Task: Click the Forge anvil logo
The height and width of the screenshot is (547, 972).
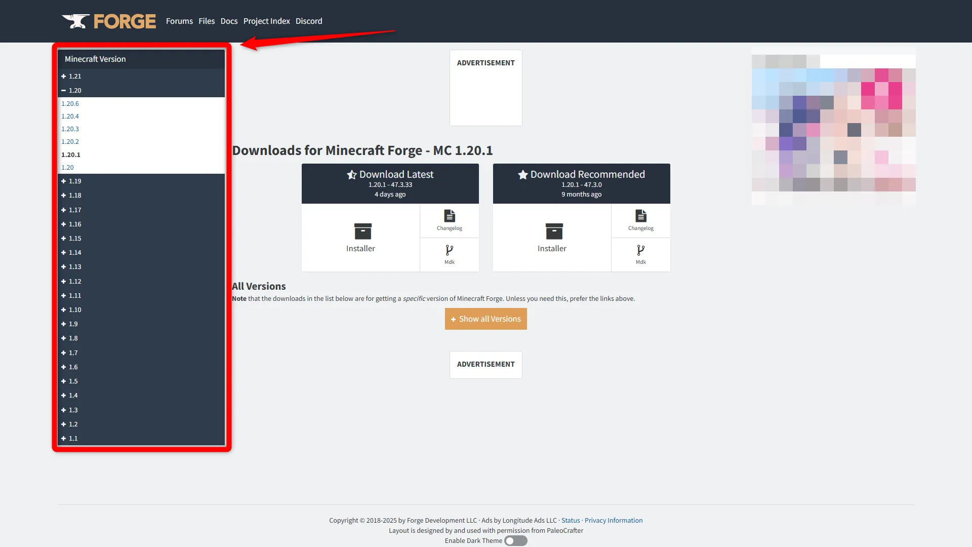Action: 76,21
